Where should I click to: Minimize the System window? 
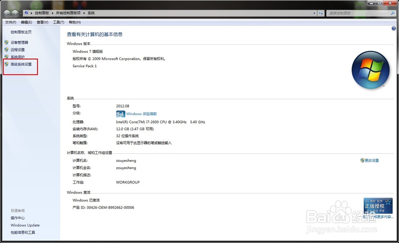371,3
